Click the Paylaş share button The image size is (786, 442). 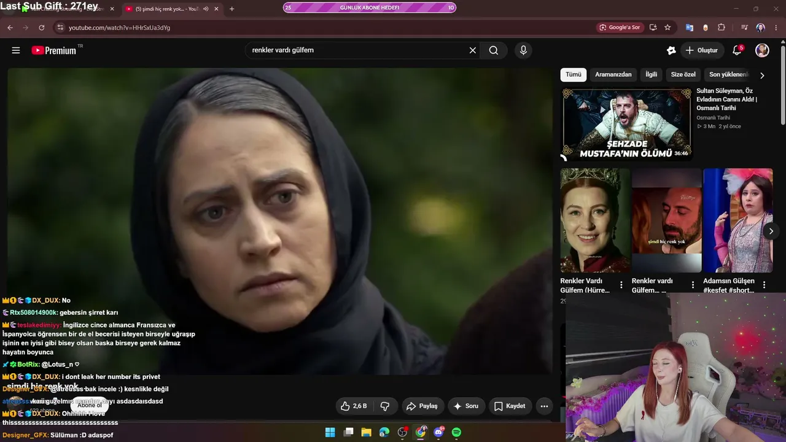coord(422,406)
